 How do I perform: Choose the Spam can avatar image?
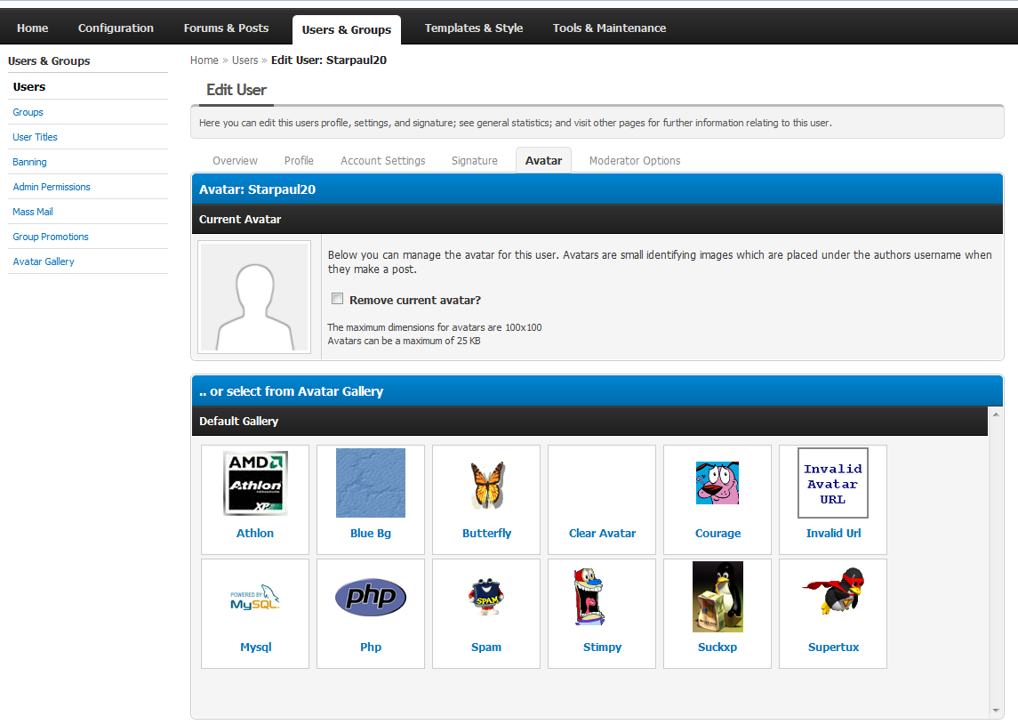click(486, 596)
